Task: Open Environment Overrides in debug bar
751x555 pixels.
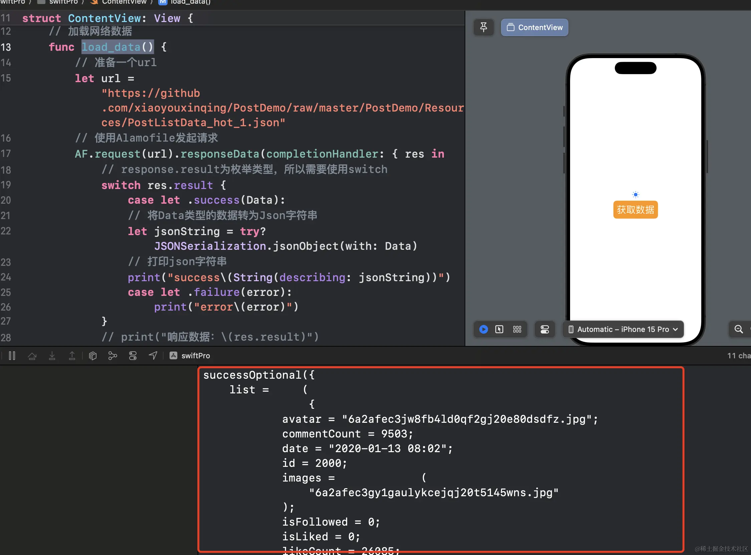Action: click(x=133, y=355)
